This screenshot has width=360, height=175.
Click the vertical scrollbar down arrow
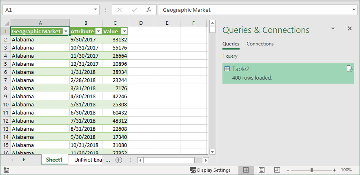tap(212, 151)
